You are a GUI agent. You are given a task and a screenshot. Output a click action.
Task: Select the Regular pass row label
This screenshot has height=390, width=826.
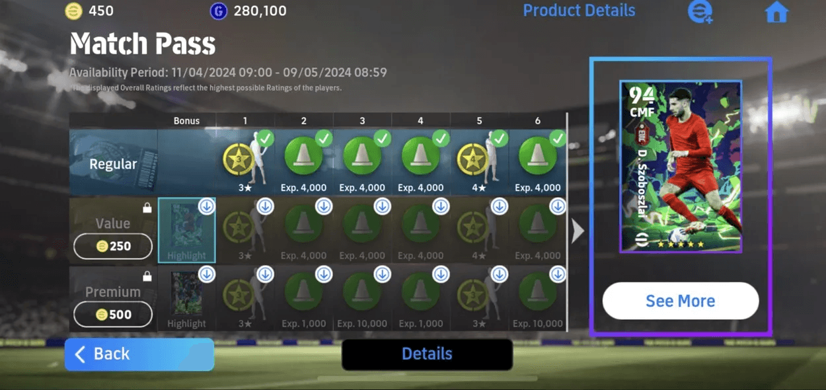pyautogui.click(x=113, y=163)
